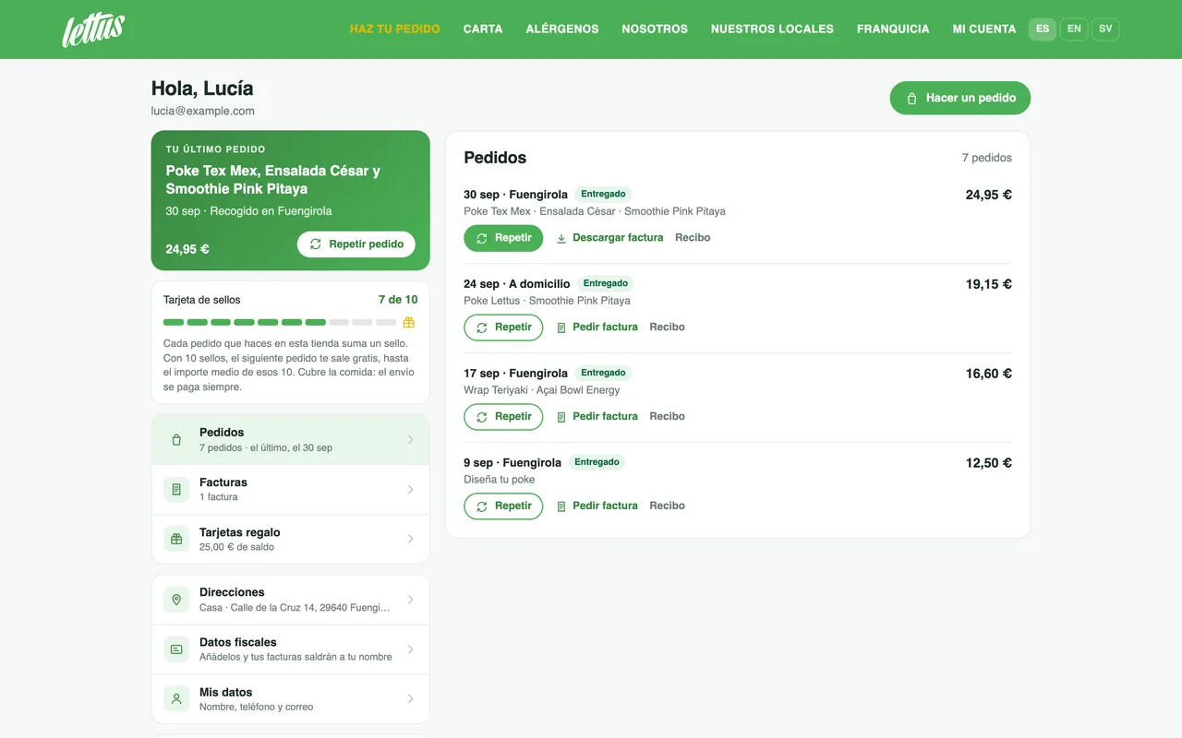Click the 24,95 € price in order list
This screenshot has height=738, width=1182.
[989, 195]
